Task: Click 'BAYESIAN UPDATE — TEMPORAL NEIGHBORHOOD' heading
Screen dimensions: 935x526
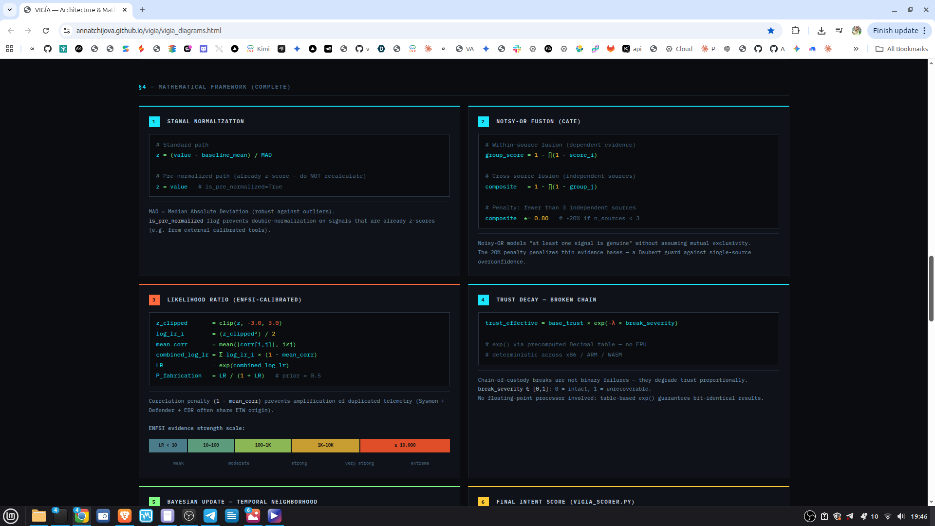Action: pyautogui.click(x=242, y=502)
